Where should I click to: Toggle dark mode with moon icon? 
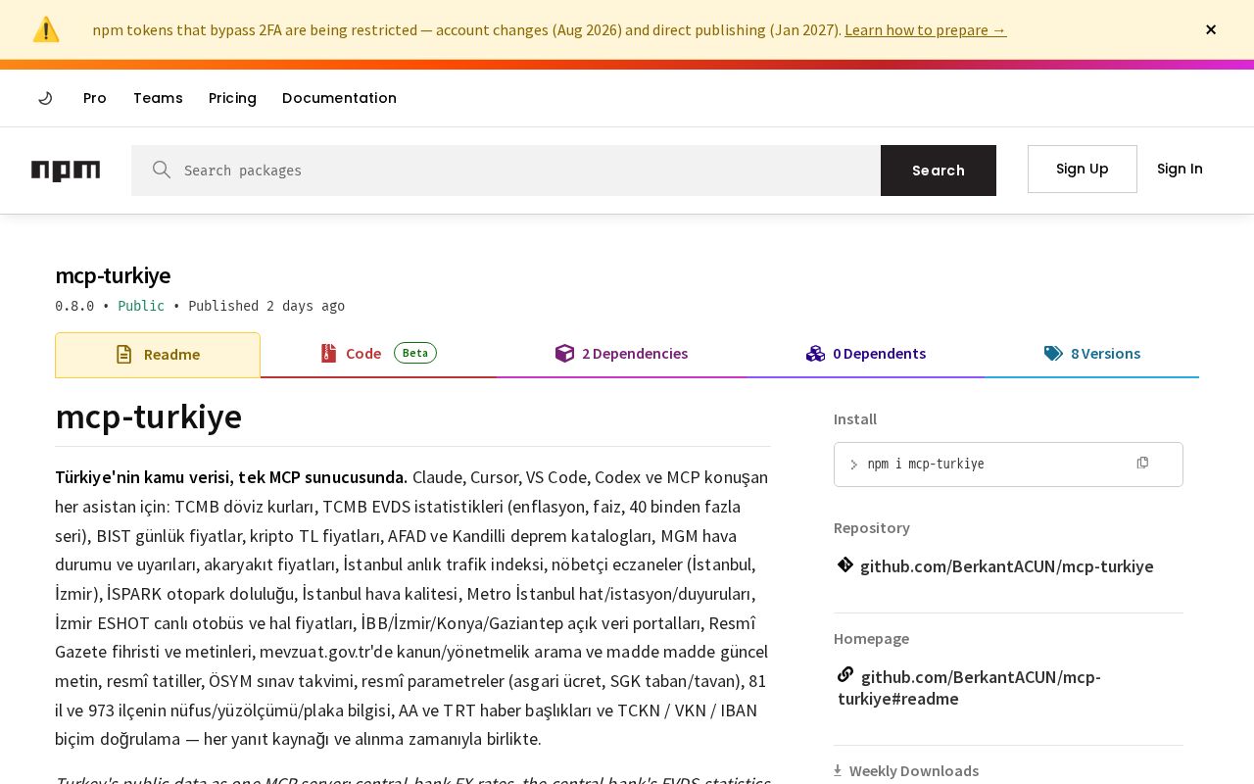45,98
